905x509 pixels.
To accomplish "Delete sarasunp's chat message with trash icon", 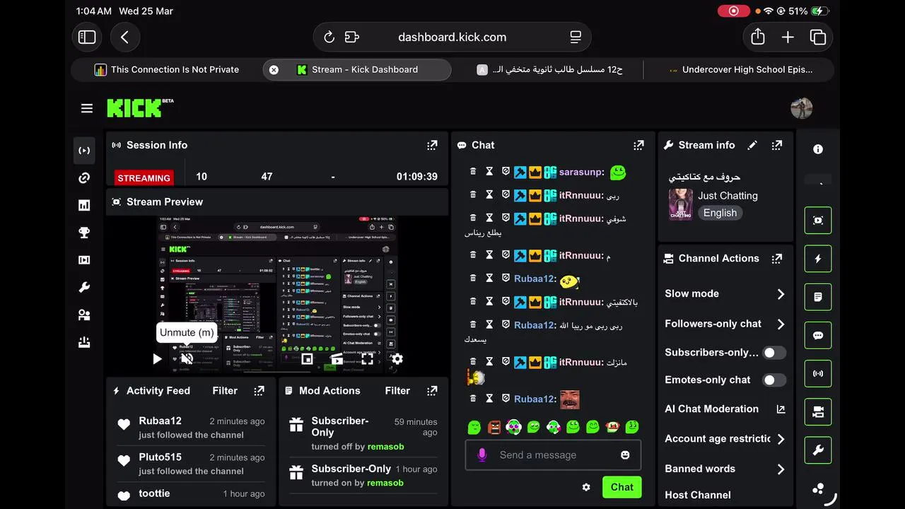I will [x=473, y=172].
